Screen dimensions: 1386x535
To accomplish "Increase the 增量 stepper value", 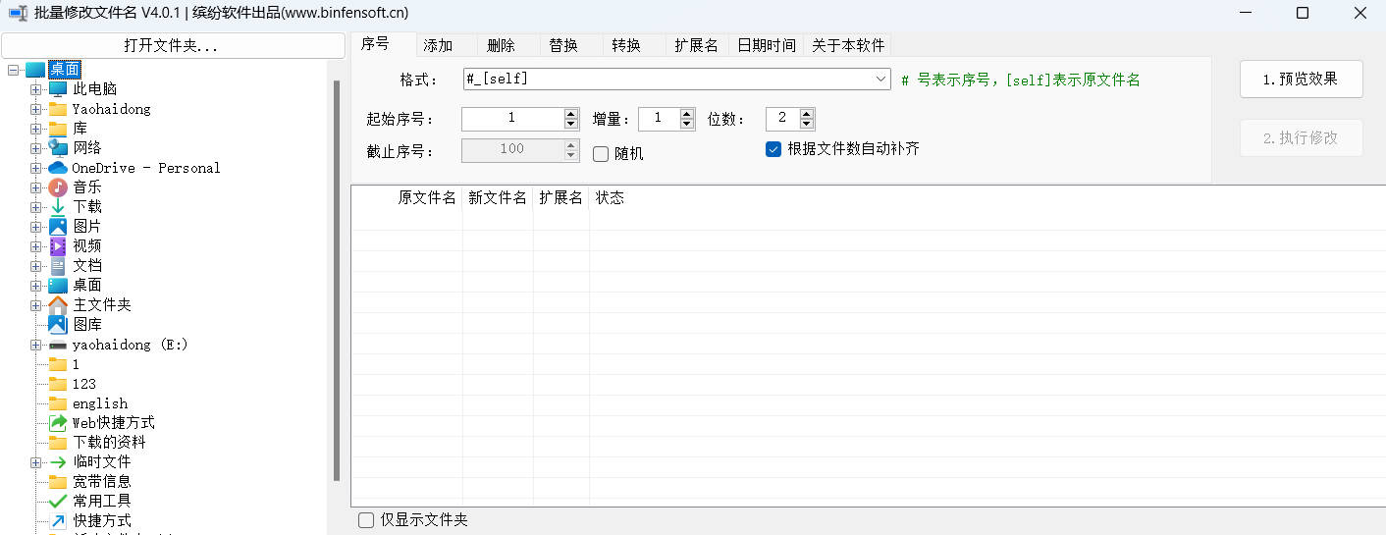I will (687, 114).
